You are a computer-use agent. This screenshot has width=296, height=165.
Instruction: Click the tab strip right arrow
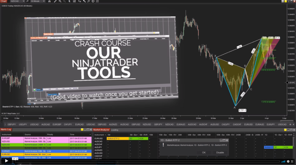click(294, 124)
